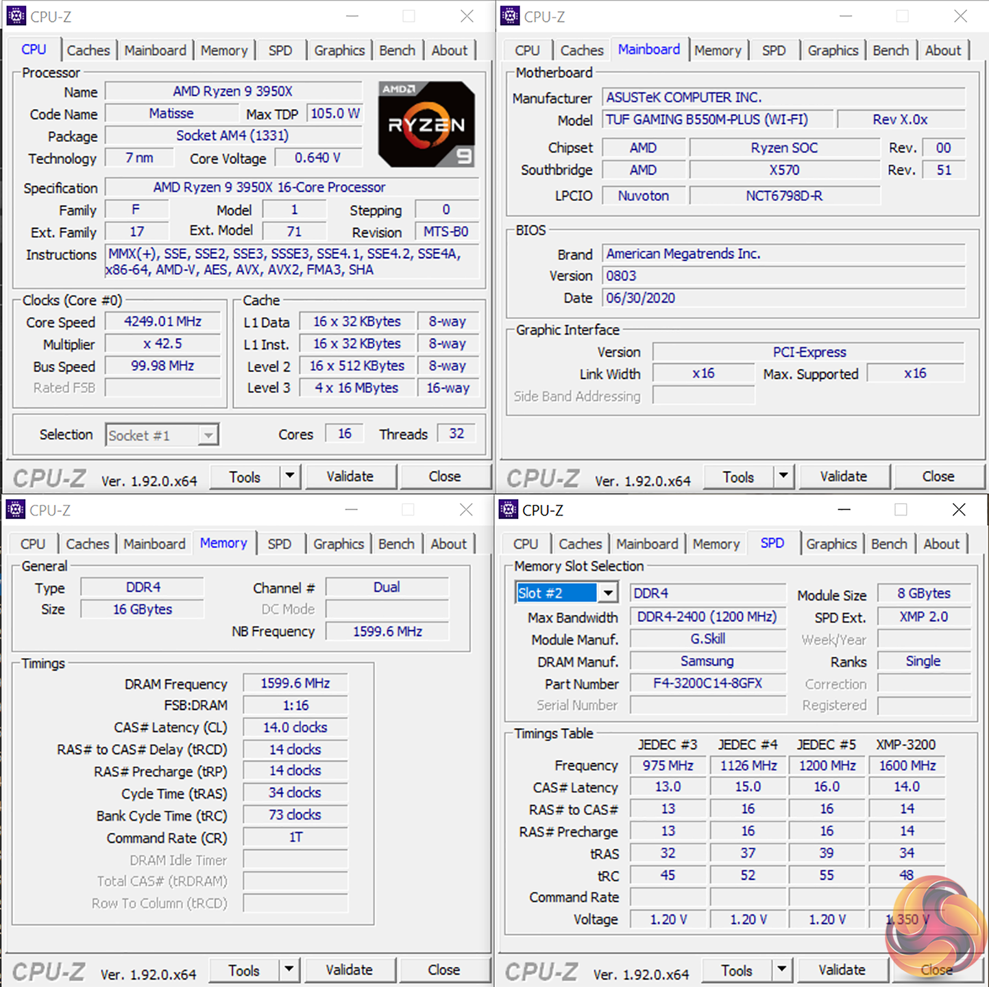Switch to CPU tab in Memory window
Viewport: 989px width, 987px height.
33,544
